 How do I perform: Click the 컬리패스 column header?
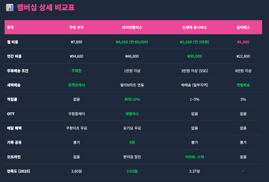[x=243, y=28]
